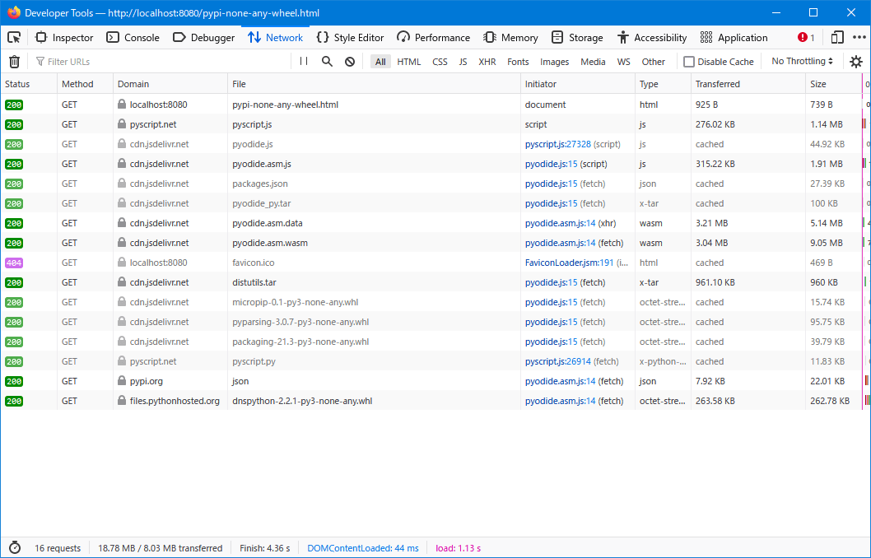
Task: Sort by the Size column header
Action: [832, 84]
